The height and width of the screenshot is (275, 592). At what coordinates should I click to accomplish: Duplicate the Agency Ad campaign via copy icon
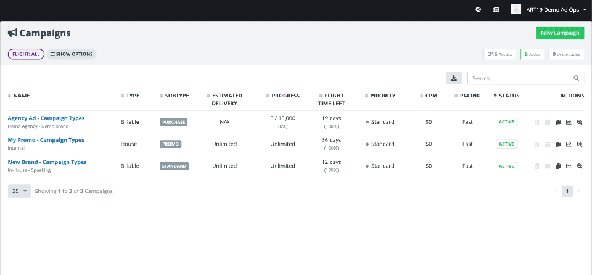click(558, 122)
